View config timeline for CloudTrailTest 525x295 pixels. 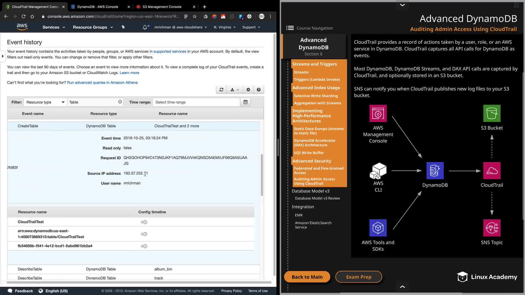point(144,222)
